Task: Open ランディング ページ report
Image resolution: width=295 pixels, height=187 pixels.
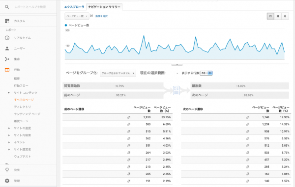Action: 27,114
